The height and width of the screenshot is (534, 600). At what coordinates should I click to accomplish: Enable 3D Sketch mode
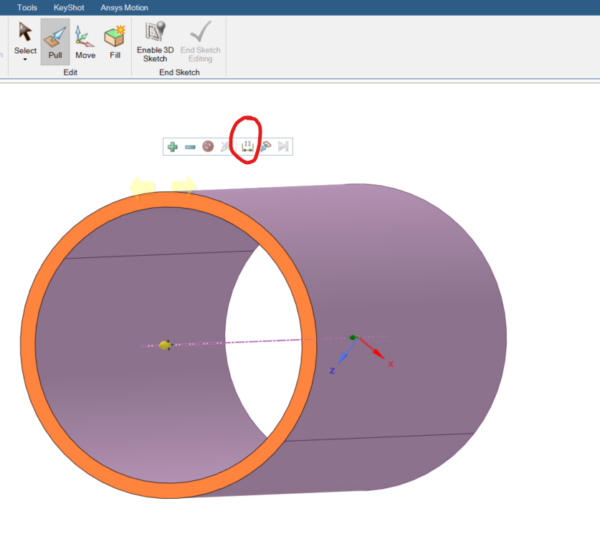(x=155, y=42)
